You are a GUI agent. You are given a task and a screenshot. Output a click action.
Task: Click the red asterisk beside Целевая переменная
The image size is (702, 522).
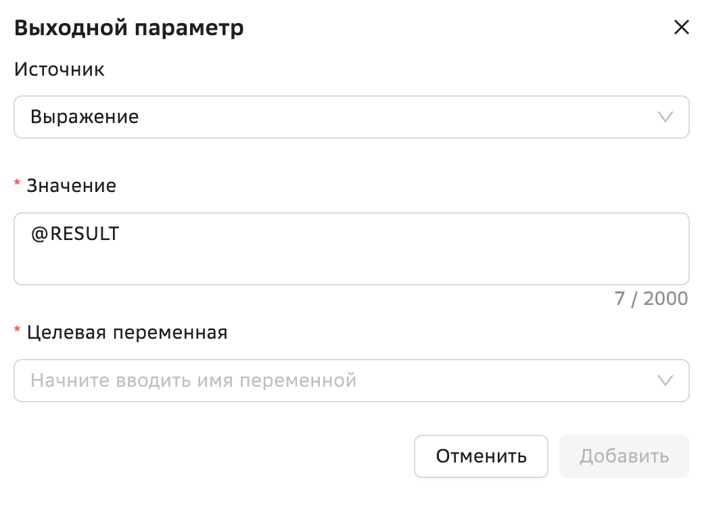16,333
